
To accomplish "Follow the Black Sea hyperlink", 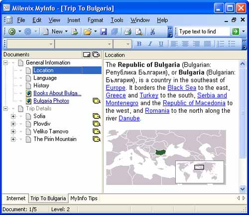I will tap(182, 88).
